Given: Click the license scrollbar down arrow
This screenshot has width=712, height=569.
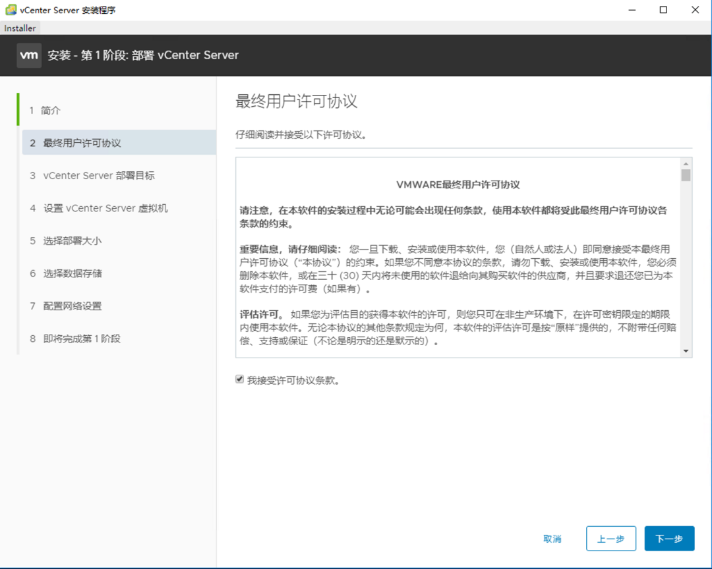Looking at the screenshot, I should (686, 351).
